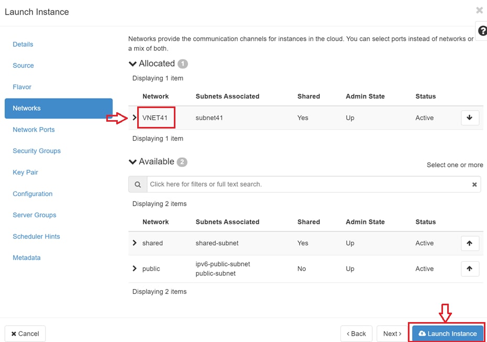Image resolution: width=487 pixels, height=342 pixels.
Task: Close the Launch Instance dialog with X
Action: click(480, 10)
